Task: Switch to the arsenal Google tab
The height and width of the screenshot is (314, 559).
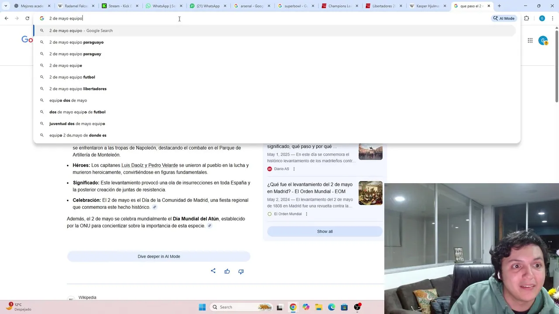Action: click(252, 6)
